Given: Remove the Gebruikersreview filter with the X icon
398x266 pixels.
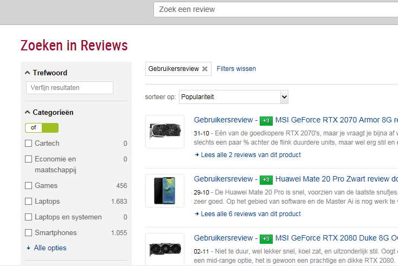Looking at the screenshot, I should [x=205, y=69].
